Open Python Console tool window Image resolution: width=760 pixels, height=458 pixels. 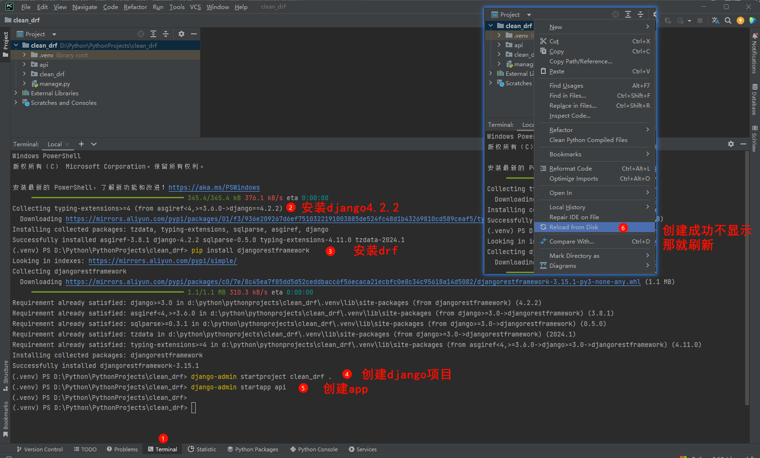(x=314, y=449)
